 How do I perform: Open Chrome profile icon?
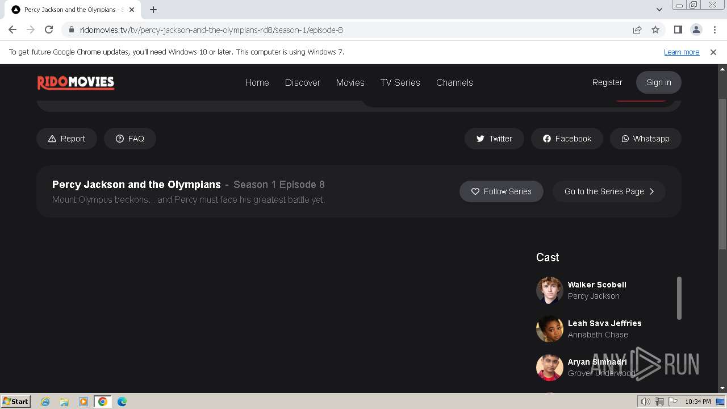tap(696, 30)
